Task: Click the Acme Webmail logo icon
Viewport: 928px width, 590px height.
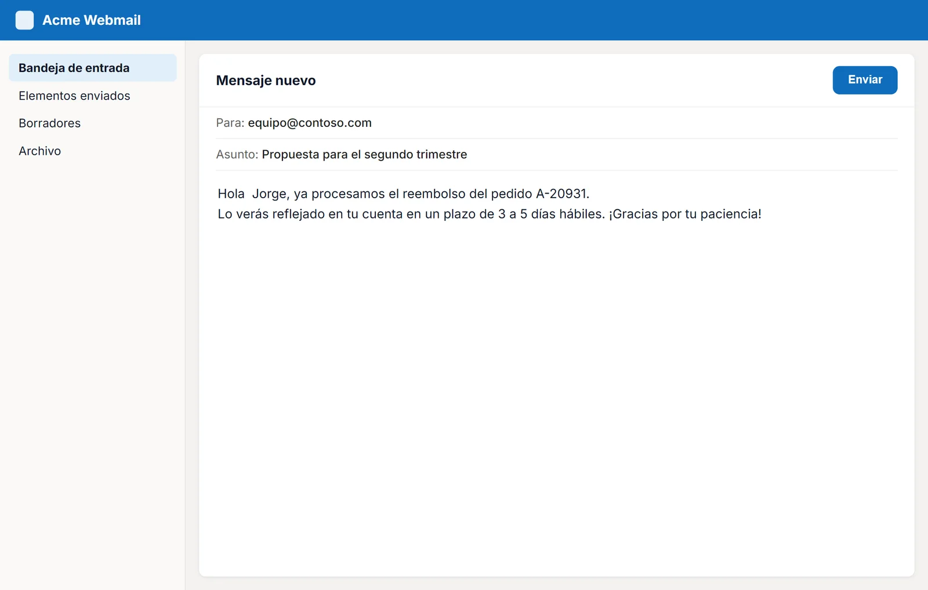Action: (24, 20)
